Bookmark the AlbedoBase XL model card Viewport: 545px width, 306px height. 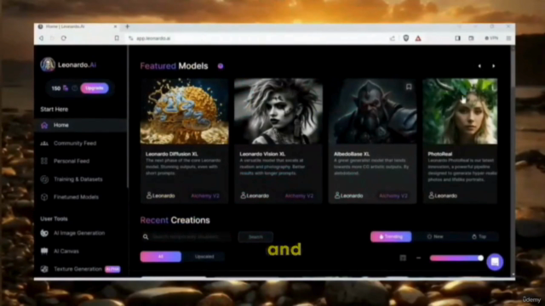409,87
